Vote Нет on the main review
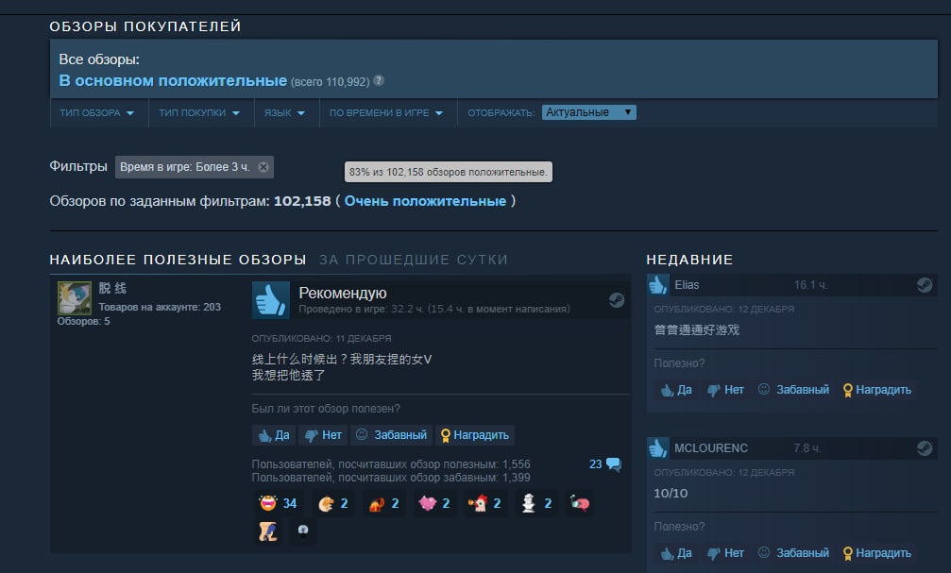The width and height of the screenshot is (951, 573). click(323, 435)
